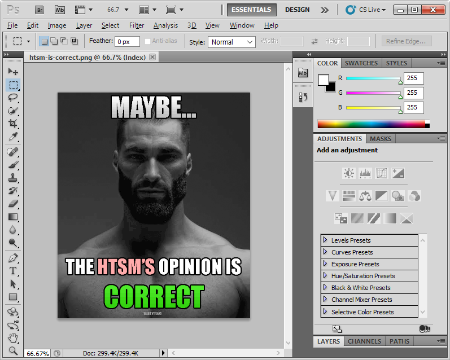
Task: Pick the Lasso tool in the toolbox
Action: tap(13, 98)
